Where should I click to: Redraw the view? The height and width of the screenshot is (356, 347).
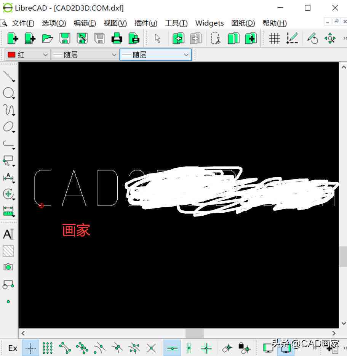click(x=313, y=38)
